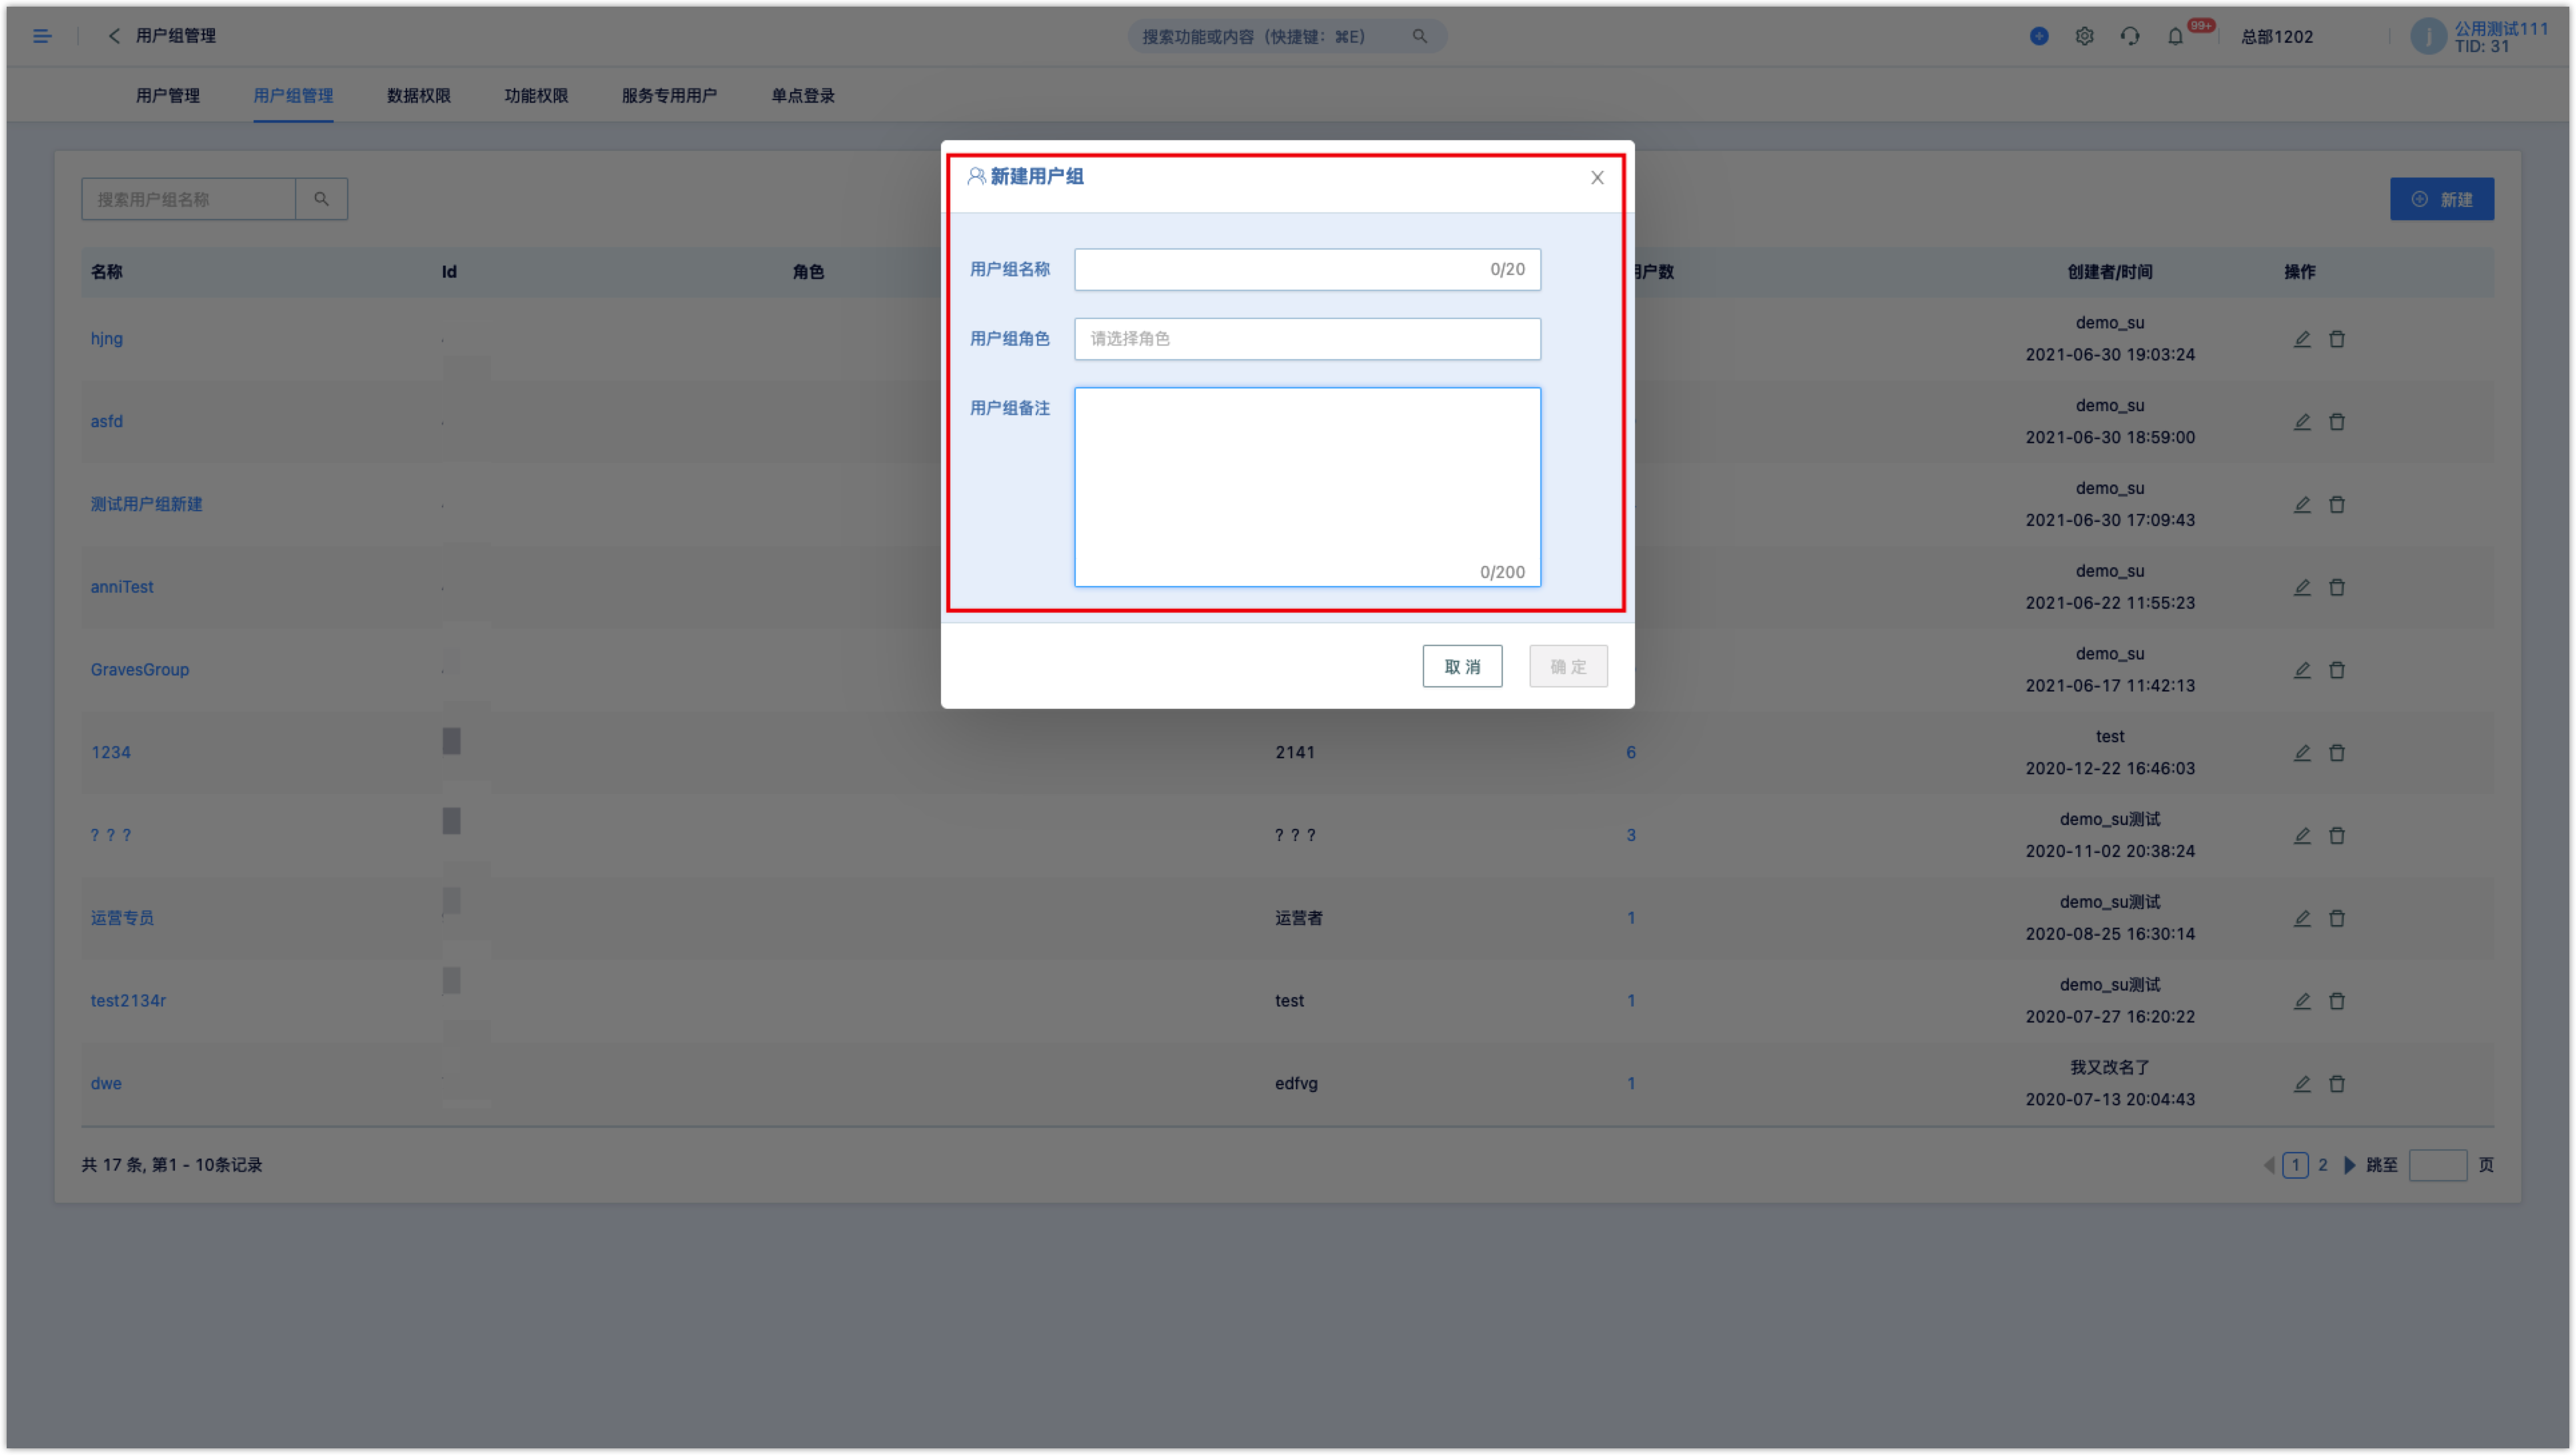
Task: Switch to the 数据权限 tab
Action: 419,96
